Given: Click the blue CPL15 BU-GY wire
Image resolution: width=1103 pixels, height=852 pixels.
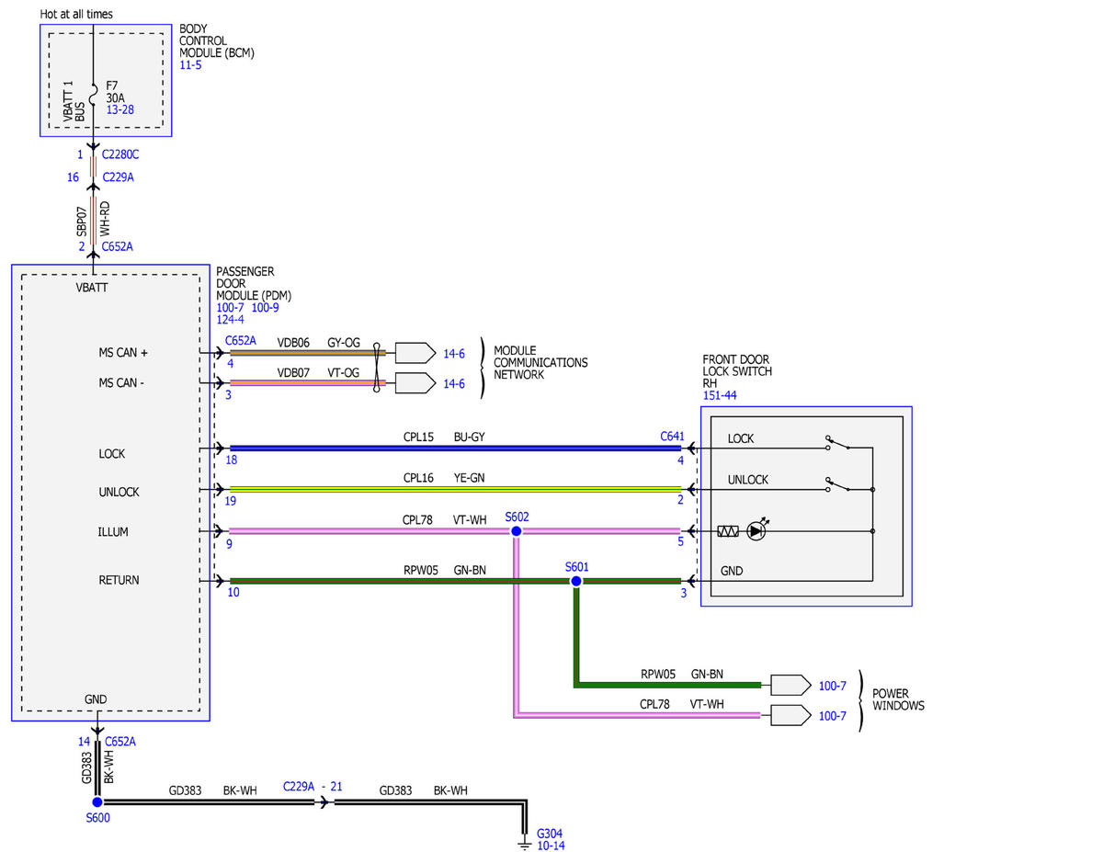Looking at the screenshot, I should coord(455,449).
